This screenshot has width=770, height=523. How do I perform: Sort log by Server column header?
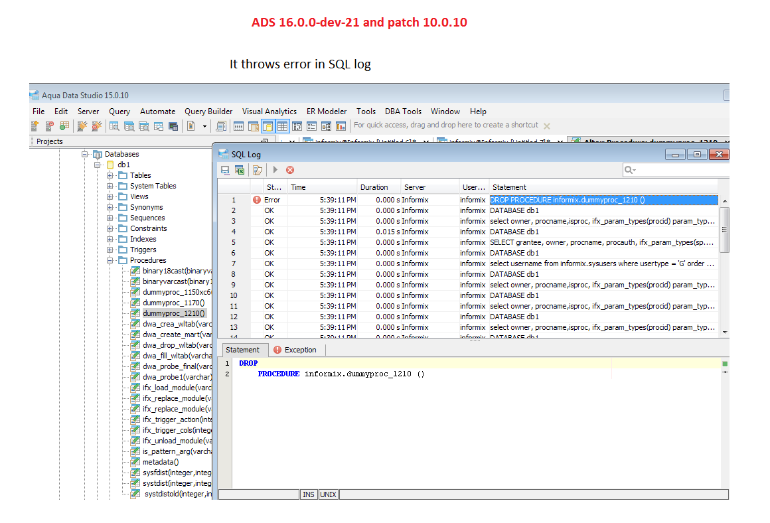429,187
